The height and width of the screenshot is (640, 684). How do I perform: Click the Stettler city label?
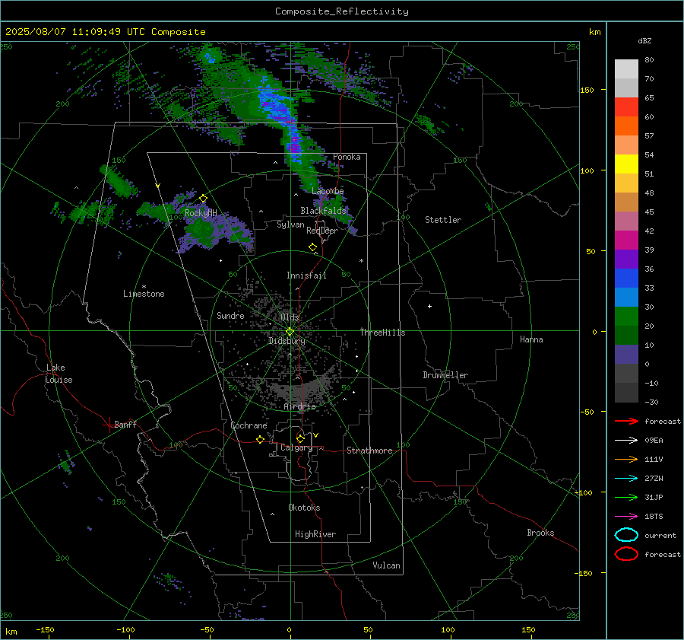443,220
